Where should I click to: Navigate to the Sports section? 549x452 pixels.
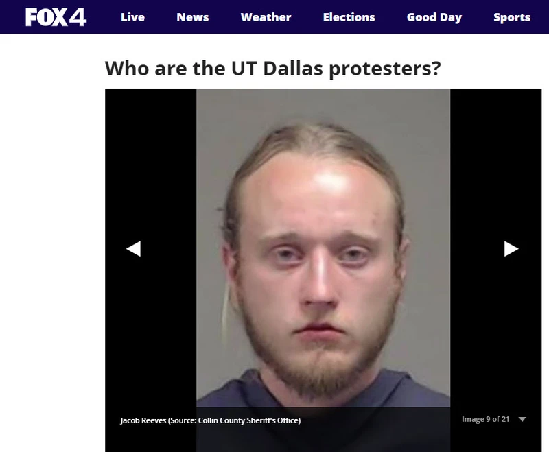(x=512, y=17)
